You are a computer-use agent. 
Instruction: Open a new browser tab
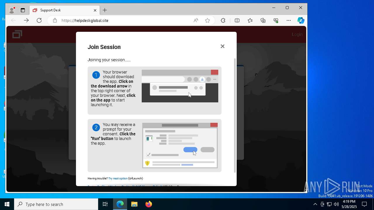click(x=105, y=10)
